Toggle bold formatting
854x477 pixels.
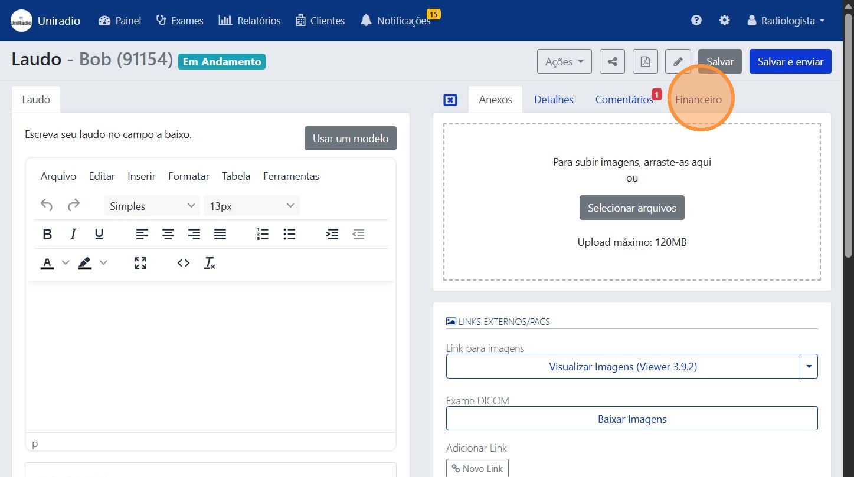coord(47,234)
